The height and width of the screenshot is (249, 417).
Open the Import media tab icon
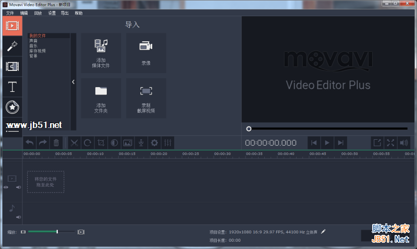[12, 26]
